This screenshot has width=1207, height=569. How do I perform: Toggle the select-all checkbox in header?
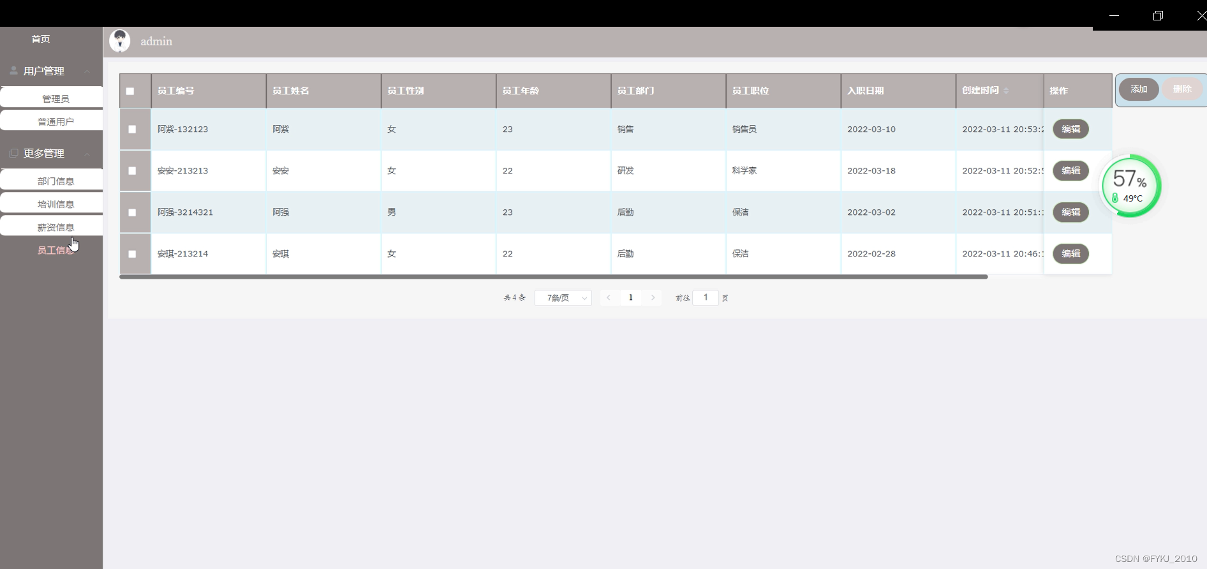point(130,91)
